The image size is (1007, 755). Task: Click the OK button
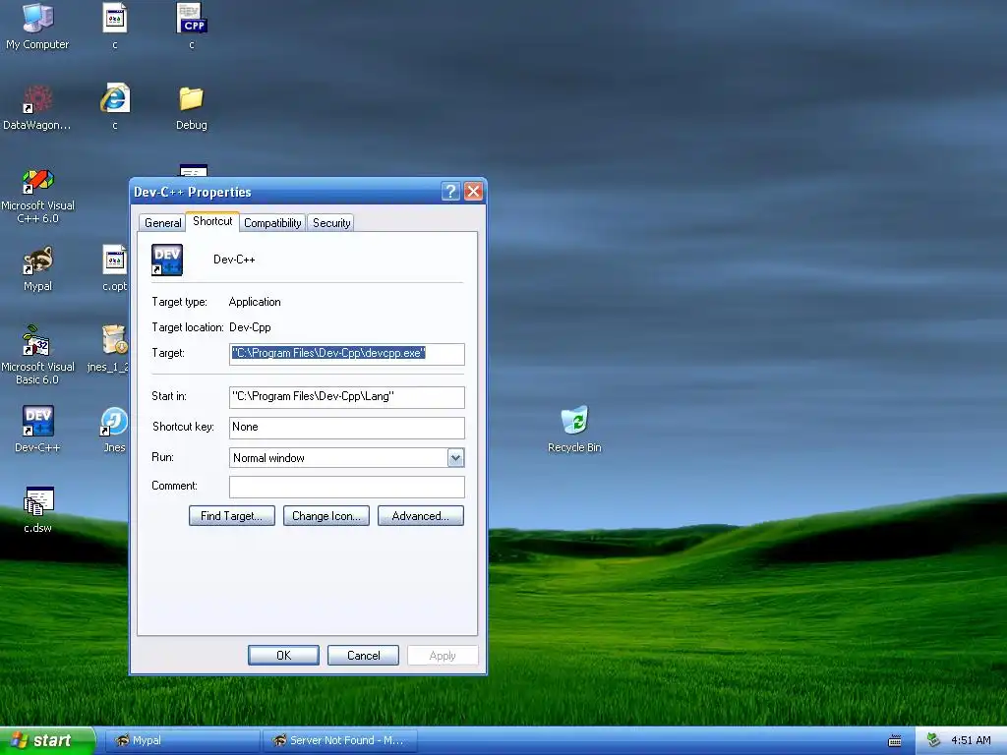coord(283,655)
